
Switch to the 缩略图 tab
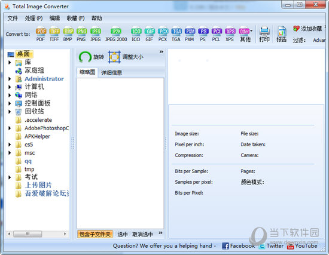[87, 72]
